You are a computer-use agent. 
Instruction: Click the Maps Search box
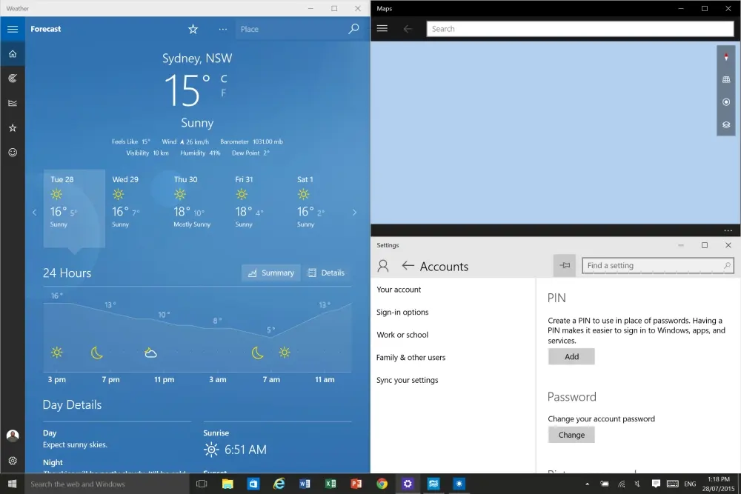coord(580,29)
